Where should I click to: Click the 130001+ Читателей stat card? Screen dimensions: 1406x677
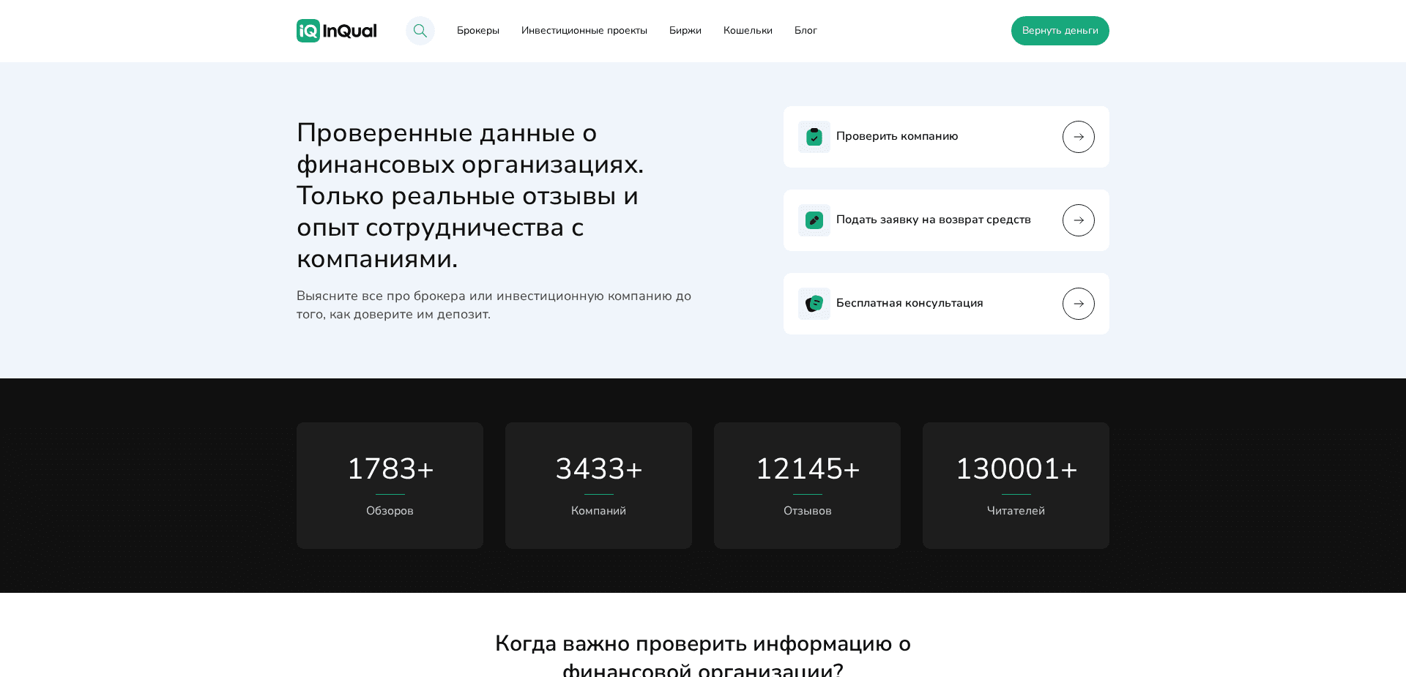click(x=1016, y=485)
